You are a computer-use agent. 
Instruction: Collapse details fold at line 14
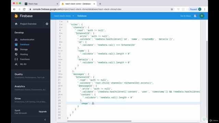click(62, 59)
